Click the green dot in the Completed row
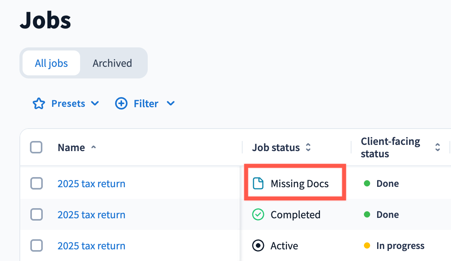 tap(367, 215)
